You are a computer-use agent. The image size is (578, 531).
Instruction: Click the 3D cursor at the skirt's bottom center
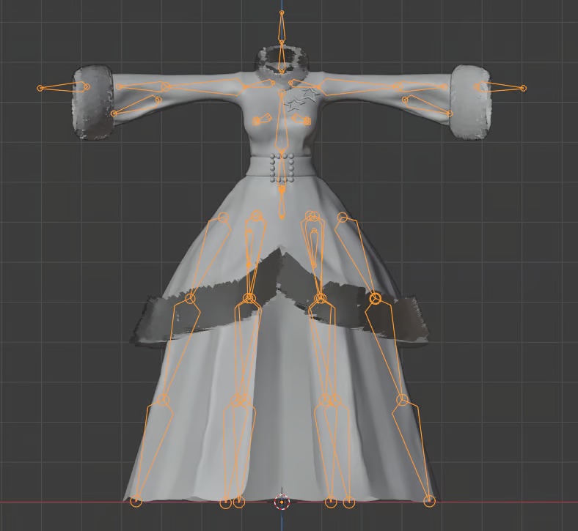(282, 502)
